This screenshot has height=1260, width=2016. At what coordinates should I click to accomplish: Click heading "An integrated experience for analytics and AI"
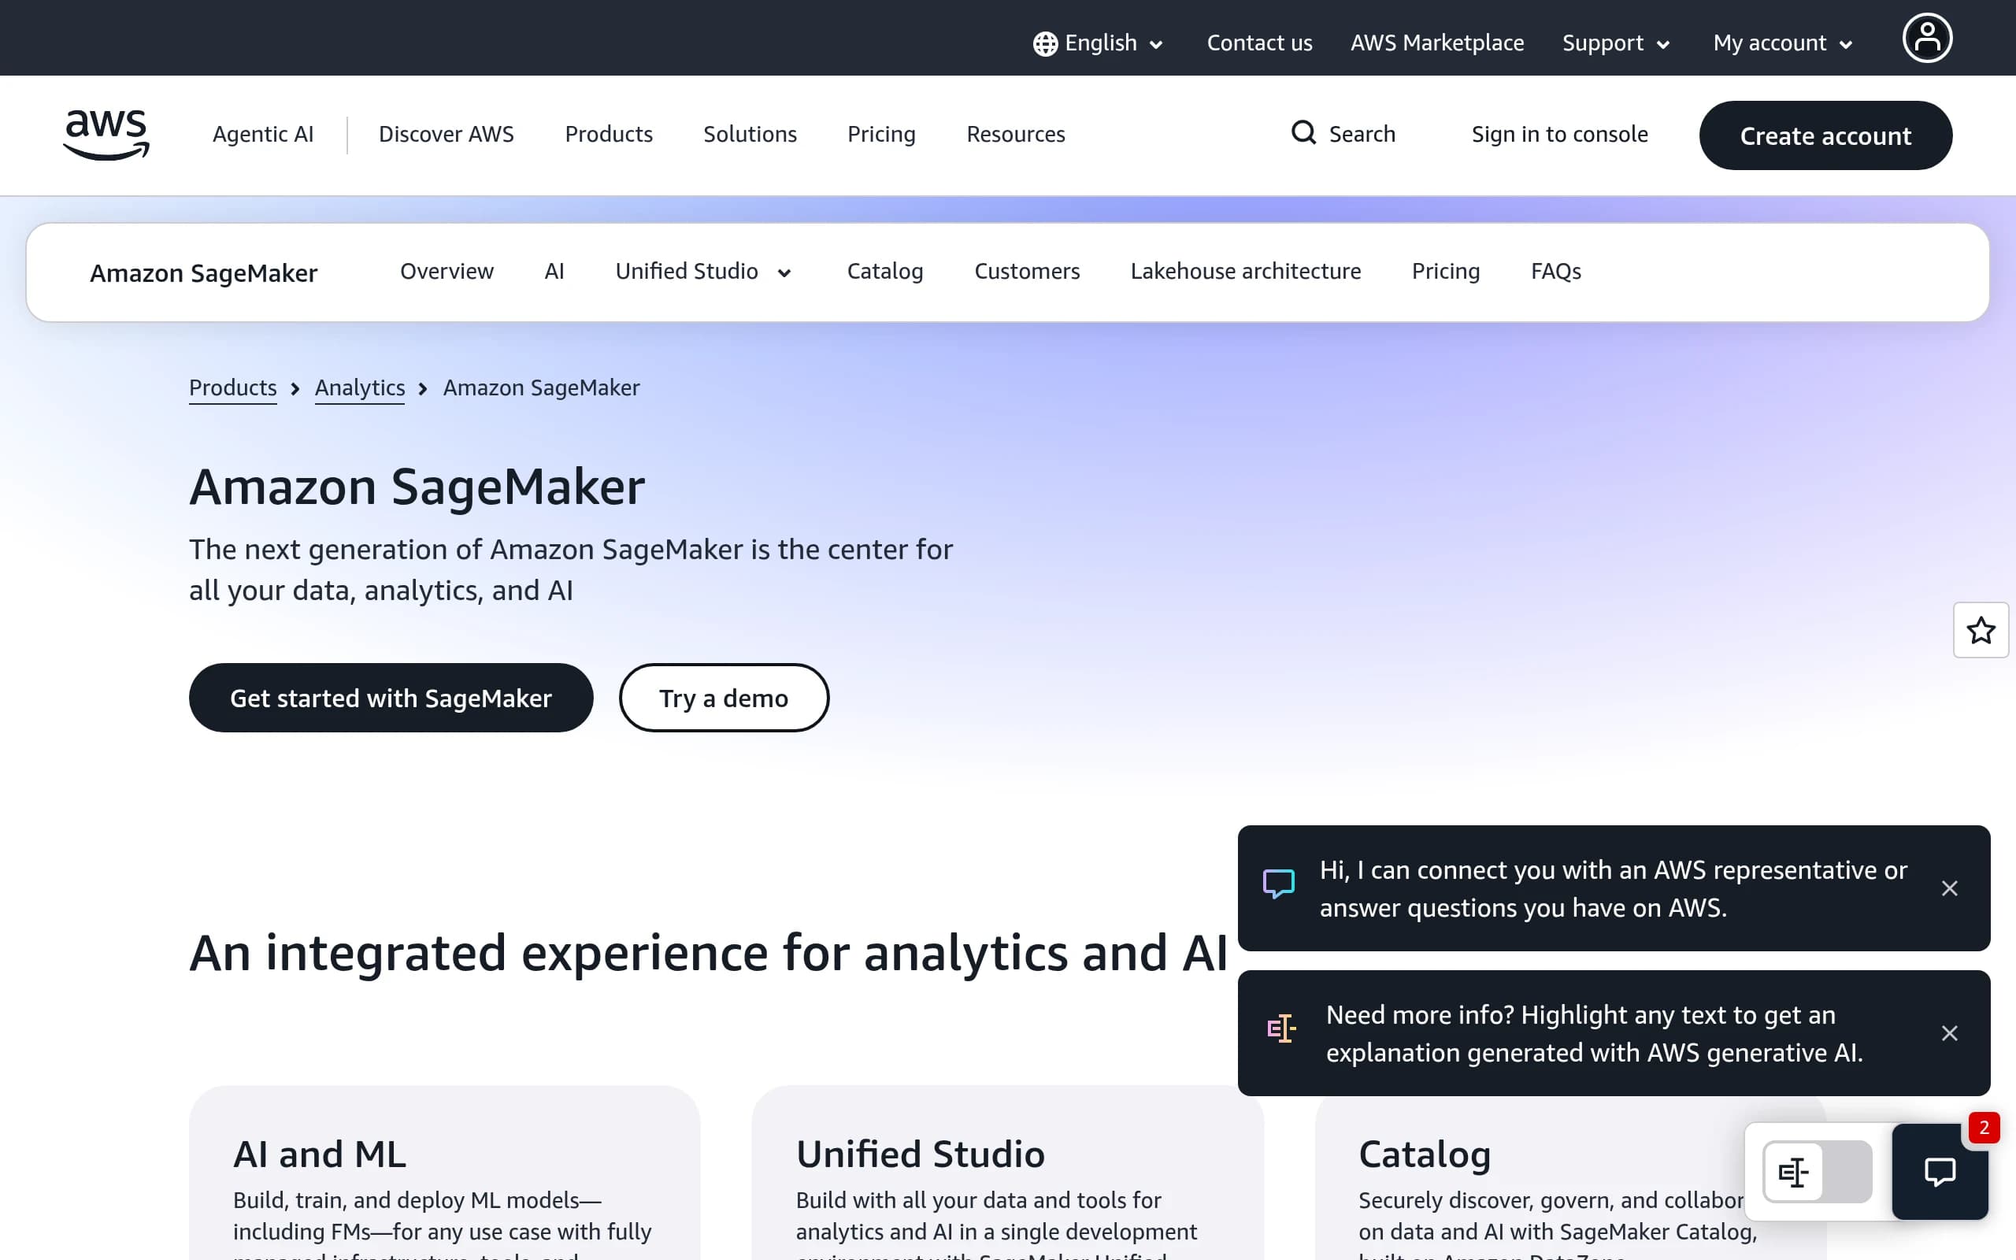point(708,953)
